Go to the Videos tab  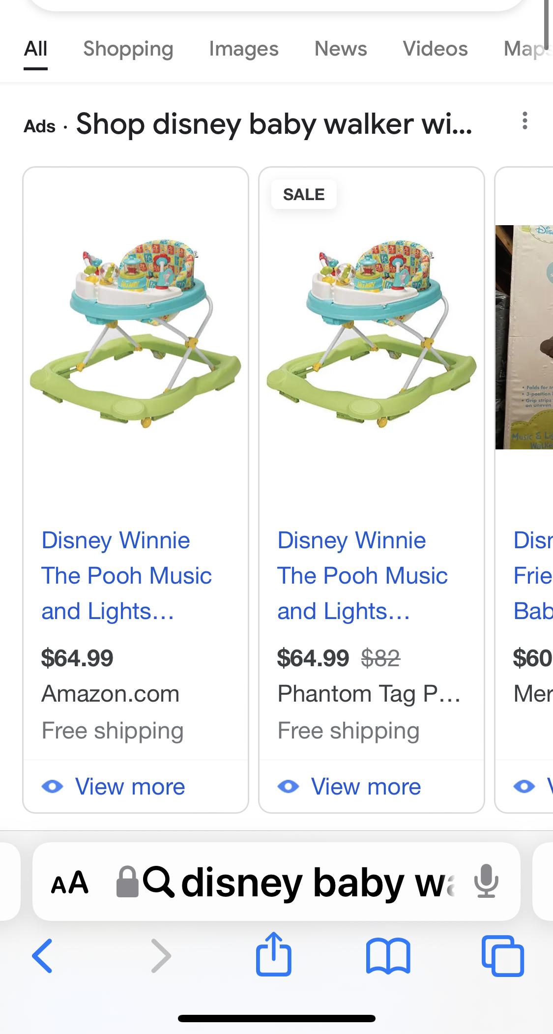click(435, 49)
